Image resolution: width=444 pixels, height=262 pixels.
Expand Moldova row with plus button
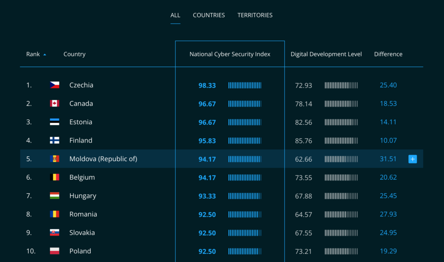tap(412, 159)
